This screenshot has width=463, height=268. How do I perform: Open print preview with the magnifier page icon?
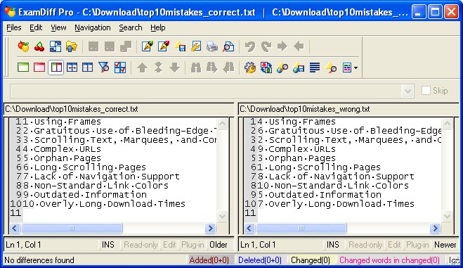pos(228,46)
